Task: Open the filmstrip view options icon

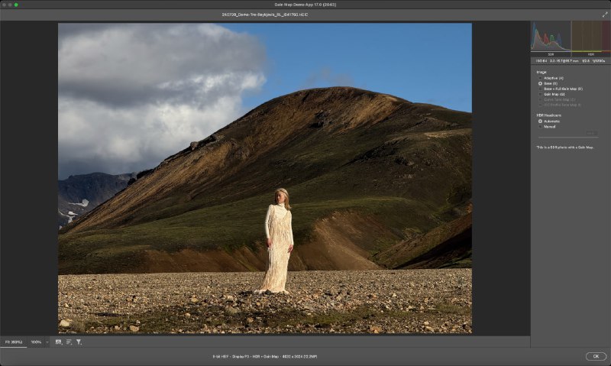Action: pyautogui.click(x=59, y=342)
